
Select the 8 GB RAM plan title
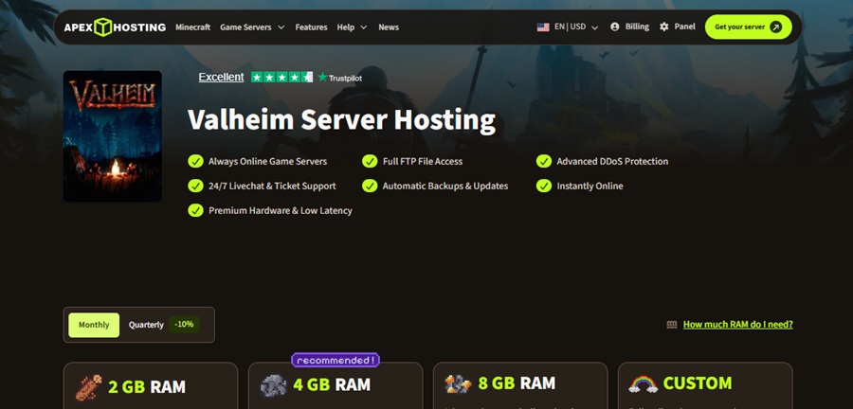[517, 382]
